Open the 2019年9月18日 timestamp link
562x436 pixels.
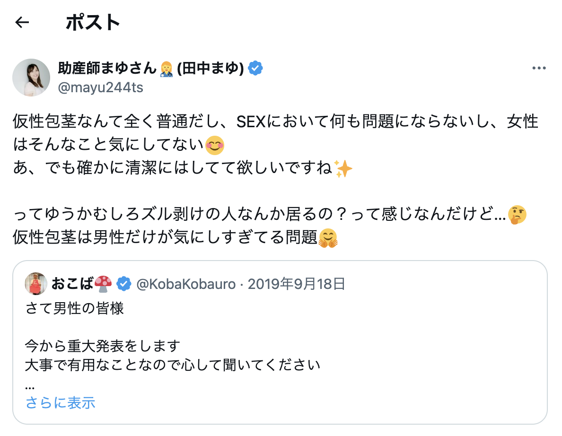[x=296, y=284]
